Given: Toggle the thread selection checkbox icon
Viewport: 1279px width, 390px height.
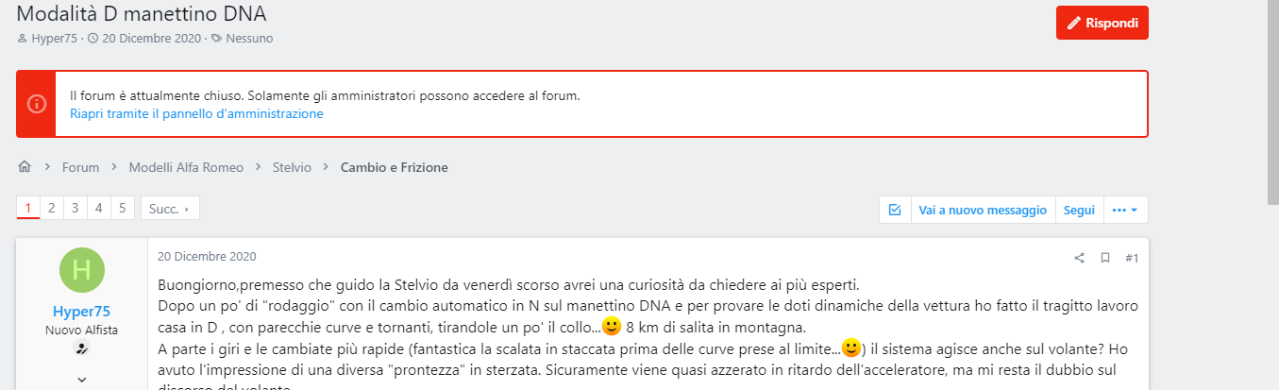Looking at the screenshot, I should (x=895, y=210).
